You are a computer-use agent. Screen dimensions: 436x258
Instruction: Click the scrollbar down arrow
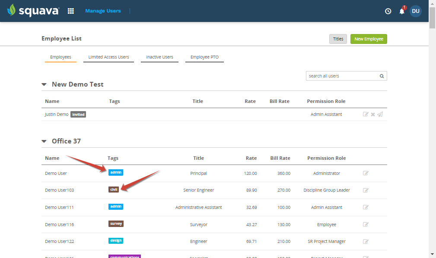(x=432, y=254)
